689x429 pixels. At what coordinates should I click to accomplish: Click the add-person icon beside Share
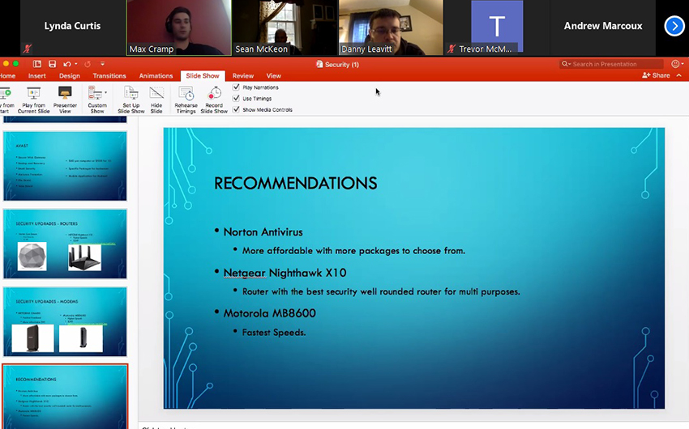(646, 75)
